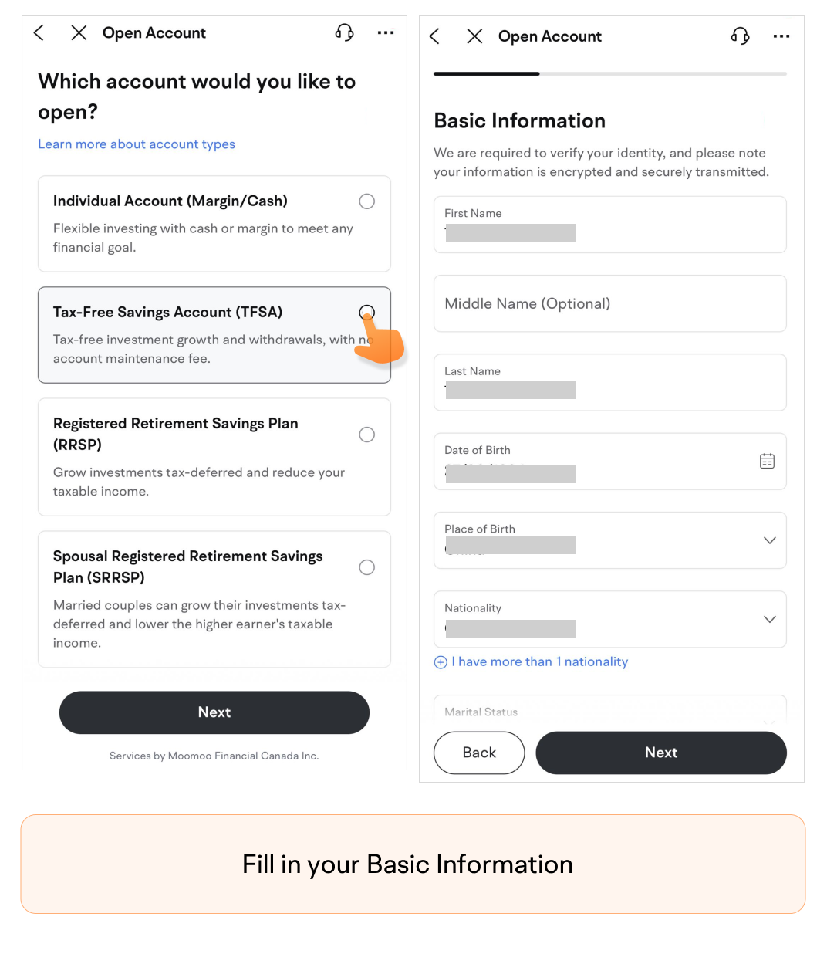Image resolution: width=827 pixels, height=954 pixels.
Task: Expand the Place of Birth dropdown
Action: click(610, 540)
